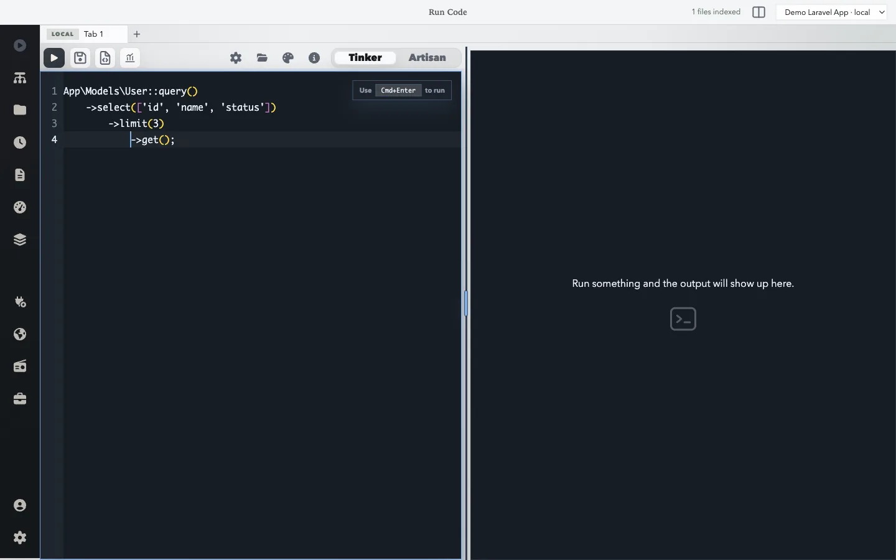This screenshot has width=896, height=560.
Task: Switch to Tinker mode
Action: tap(365, 57)
